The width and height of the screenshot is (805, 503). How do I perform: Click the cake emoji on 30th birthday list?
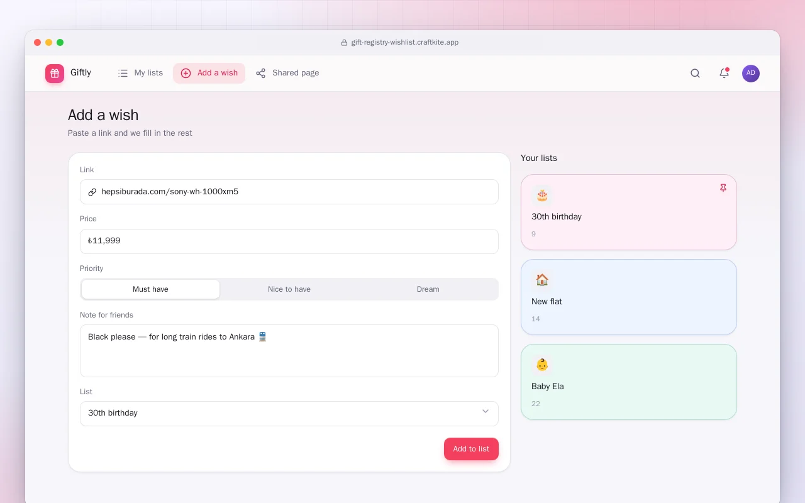542,196
